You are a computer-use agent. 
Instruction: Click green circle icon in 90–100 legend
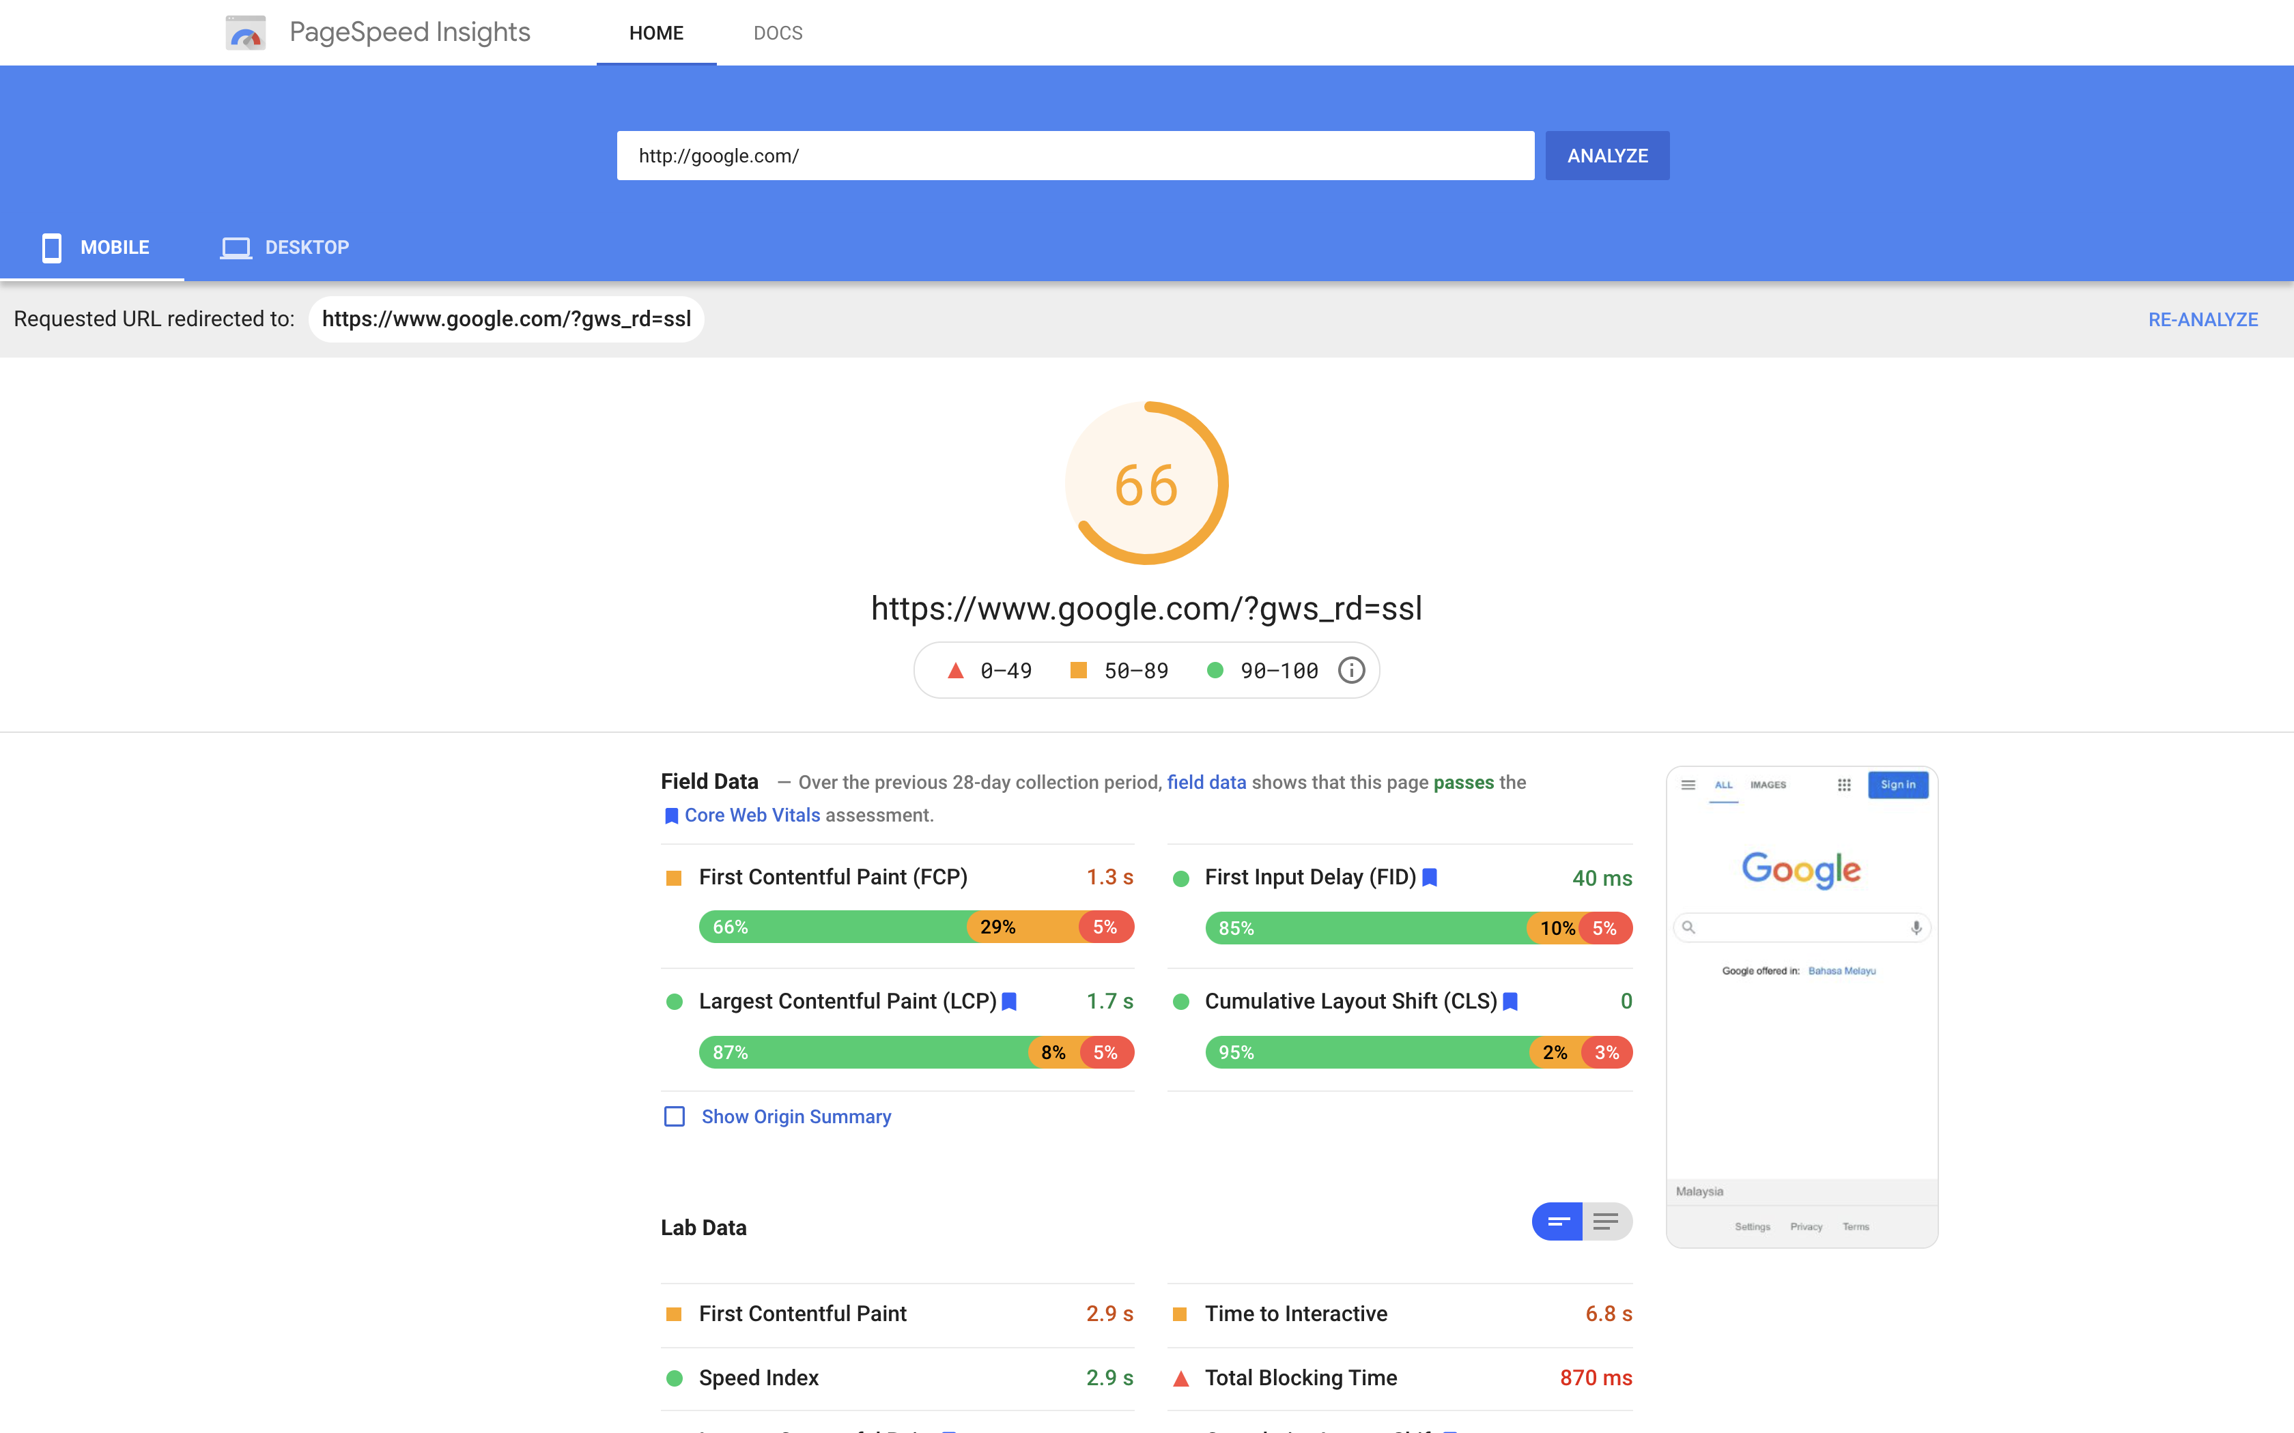(x=1215, y=670)
